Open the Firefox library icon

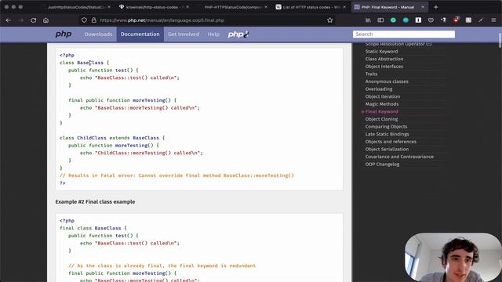368,20
